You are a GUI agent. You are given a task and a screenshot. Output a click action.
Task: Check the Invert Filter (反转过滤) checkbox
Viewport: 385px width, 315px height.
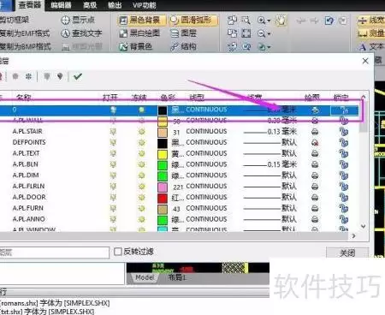[117, 252]
